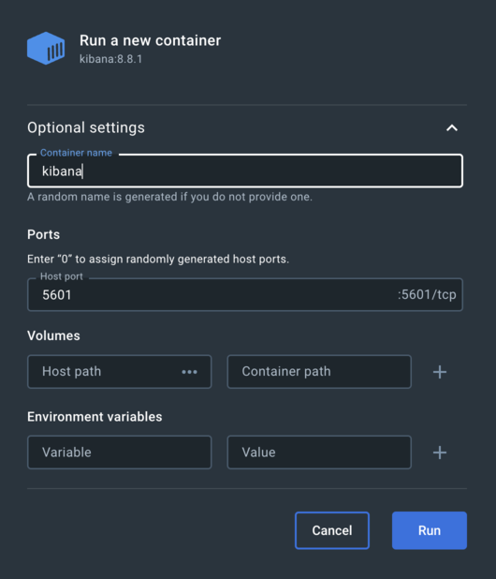Add environment variable with plus icon
This screenshot has width=496, height=579.
(440, 453)
